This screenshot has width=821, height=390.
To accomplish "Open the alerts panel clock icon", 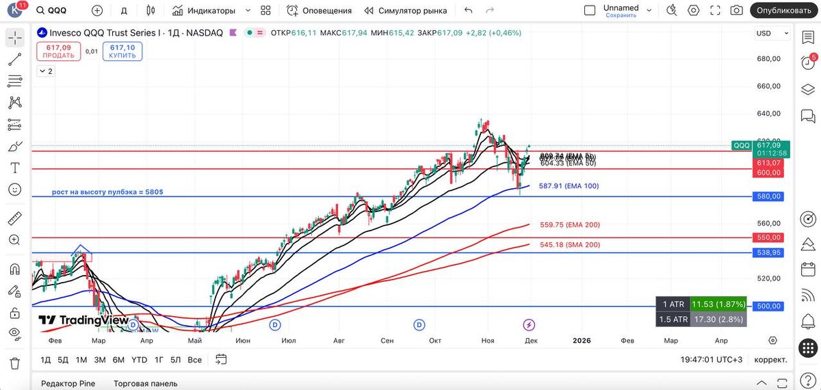I will coord(808,63).
